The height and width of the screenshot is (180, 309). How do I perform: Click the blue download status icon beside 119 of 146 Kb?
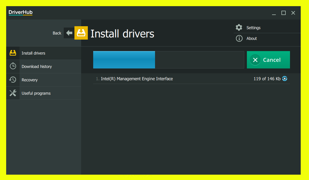[285, 78]
